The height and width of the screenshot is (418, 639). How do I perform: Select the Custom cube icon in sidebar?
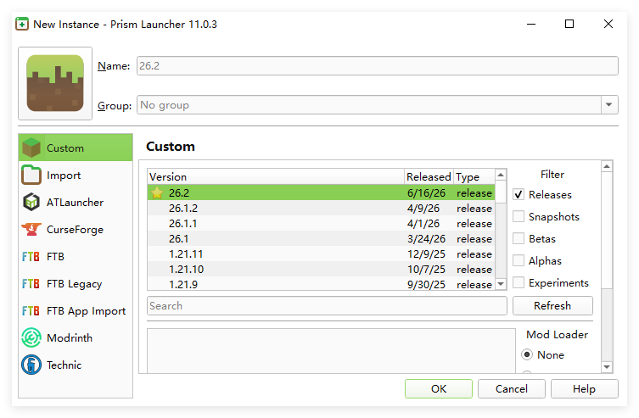pos(31,148)
